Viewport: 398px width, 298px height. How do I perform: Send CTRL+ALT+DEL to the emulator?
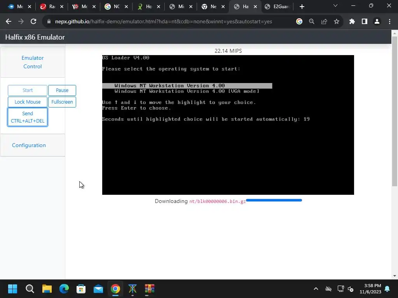[28, 117]
